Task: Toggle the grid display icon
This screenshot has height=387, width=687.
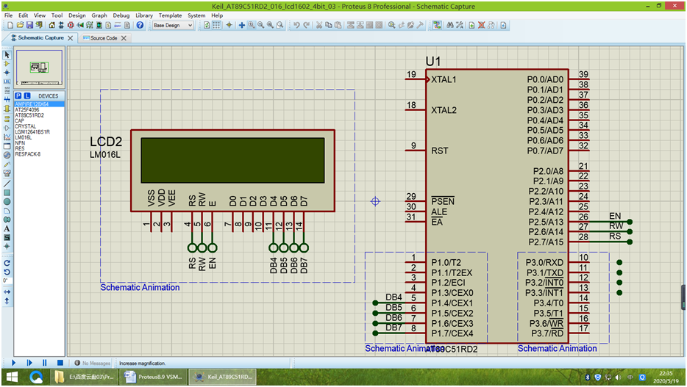Action: coord(216,26)
